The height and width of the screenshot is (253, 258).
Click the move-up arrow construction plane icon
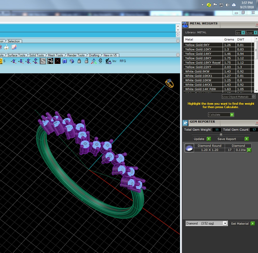pos(14,61)
